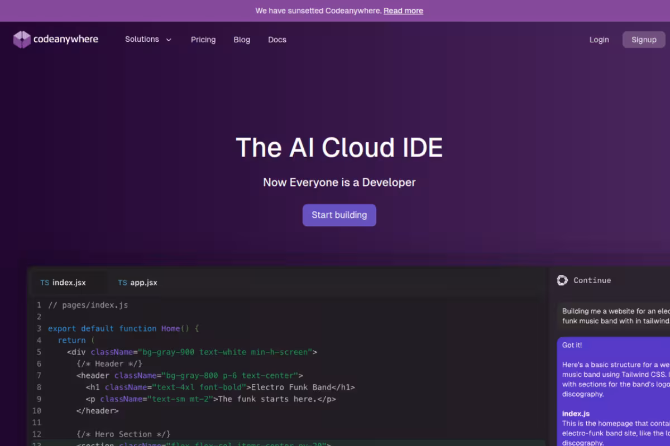This screenshot has width=670, height=446.
Task: Click the "{/* Header */}" comment line
Action: click(x=109, y=363)
